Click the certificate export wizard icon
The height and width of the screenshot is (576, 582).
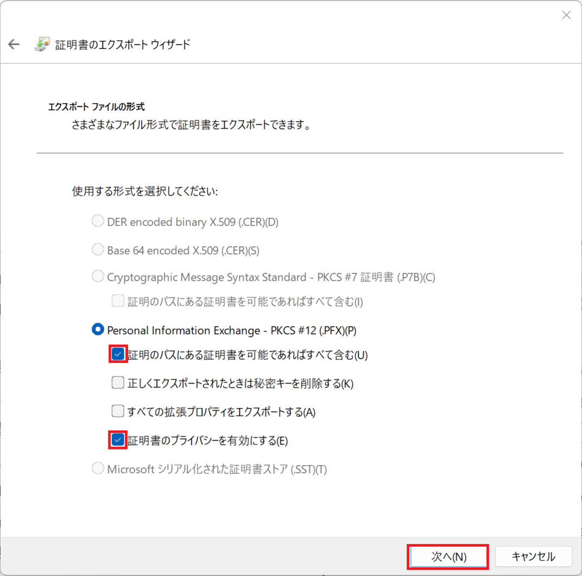42,44
